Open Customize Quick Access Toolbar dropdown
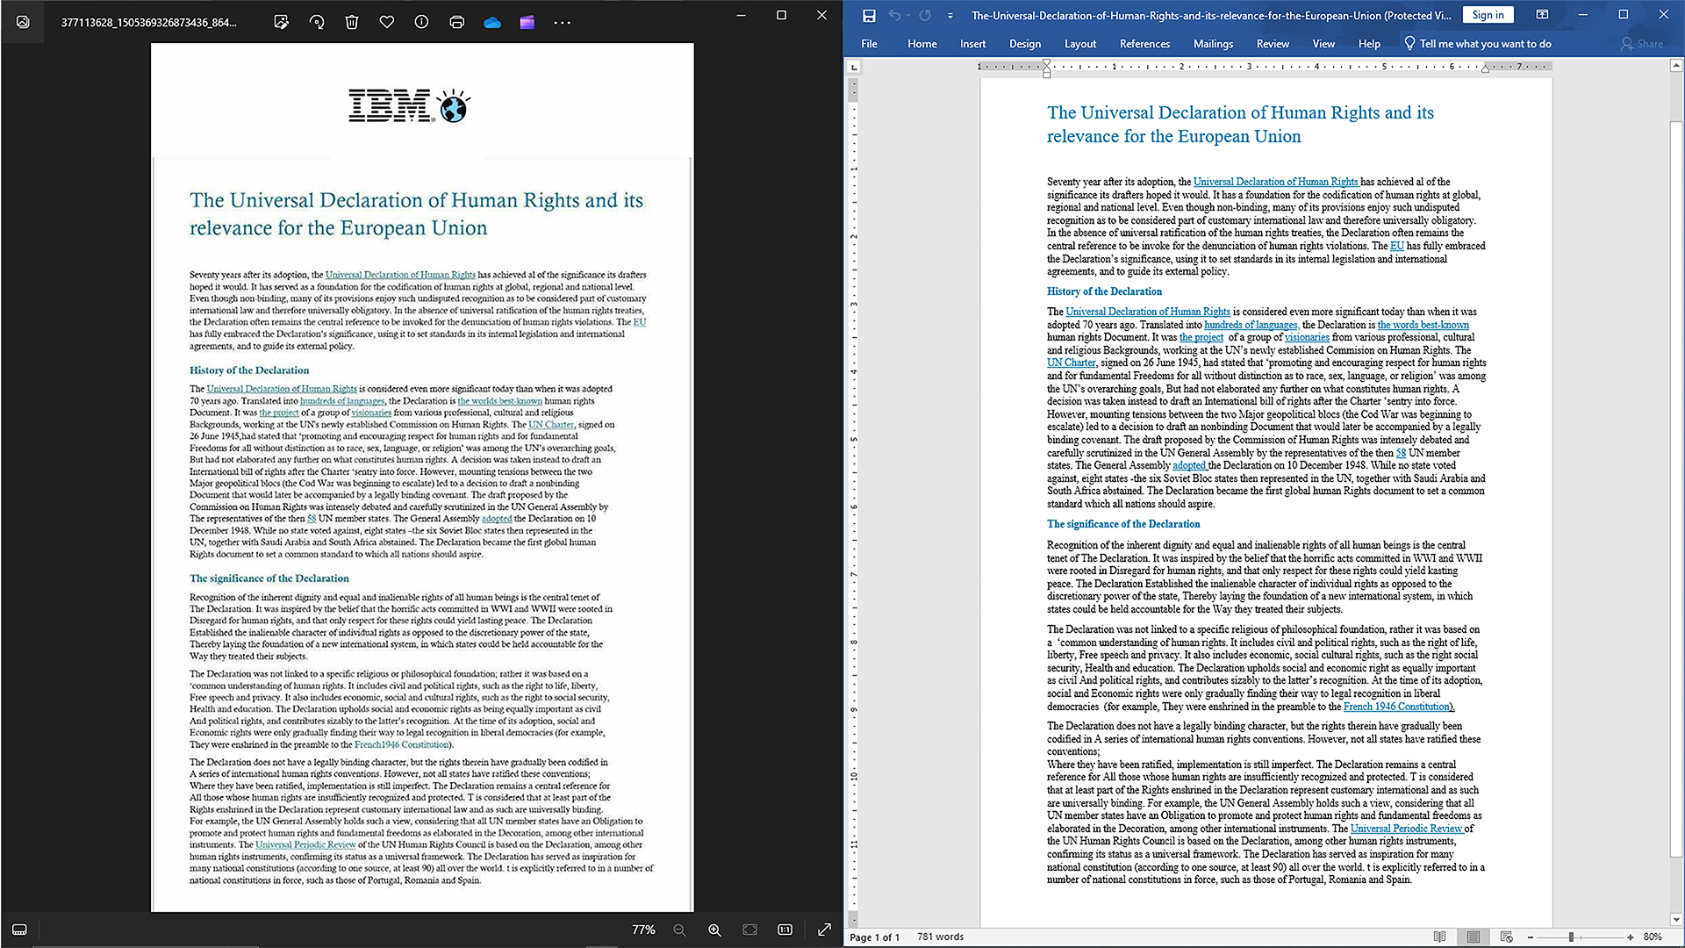Viewport: 1685px width, 948px height. point(950,16)
